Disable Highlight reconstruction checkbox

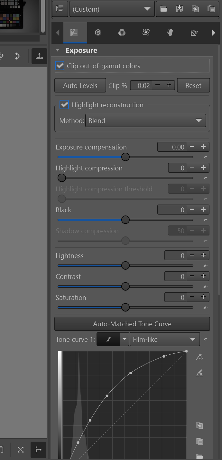[x=64, y=105]
